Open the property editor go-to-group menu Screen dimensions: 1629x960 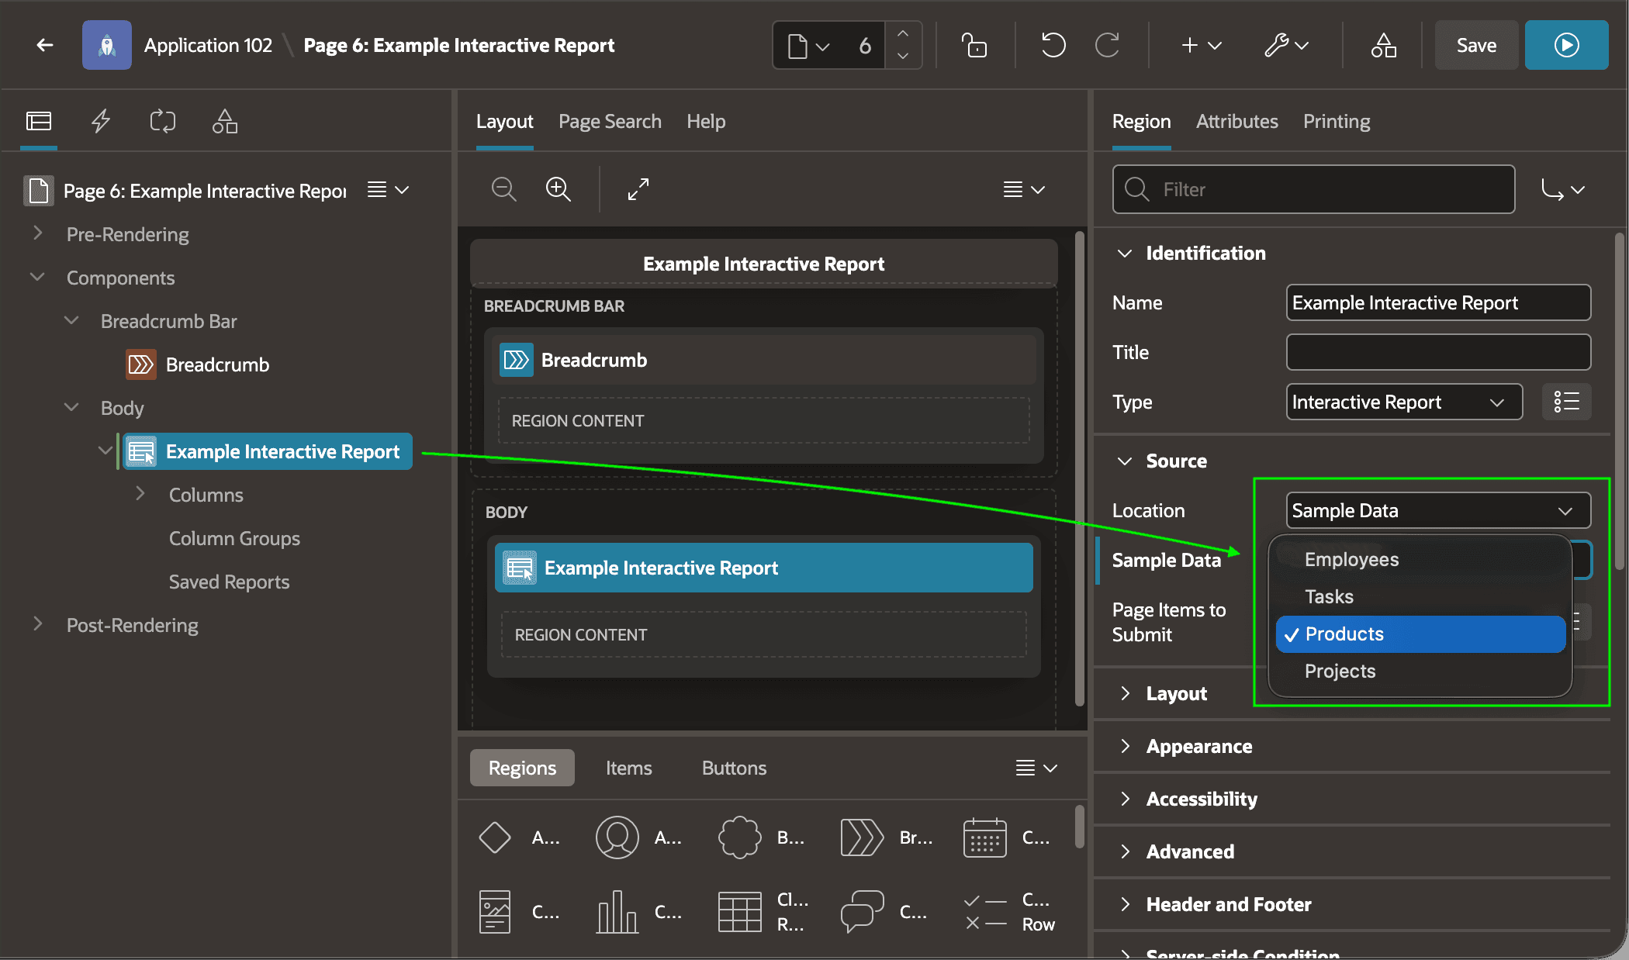tap(1562, 189)
